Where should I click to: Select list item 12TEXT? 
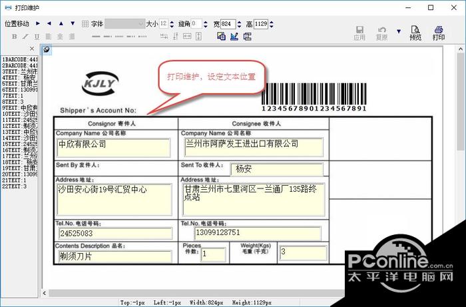pos(19,126)
